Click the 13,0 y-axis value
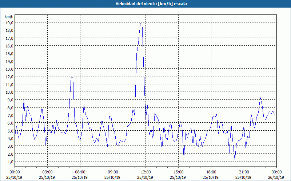 9,69
